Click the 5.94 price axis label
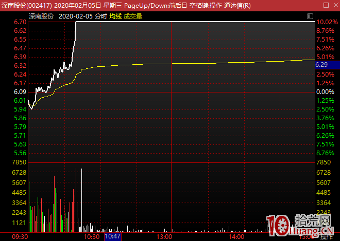 coord(20,109)
